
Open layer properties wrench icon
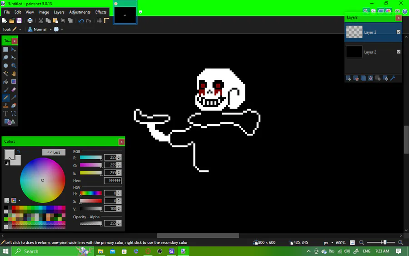pos(393,78)
